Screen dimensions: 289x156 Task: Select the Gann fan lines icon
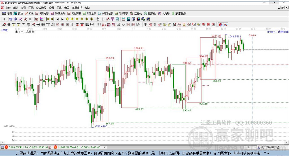point(104,25)
